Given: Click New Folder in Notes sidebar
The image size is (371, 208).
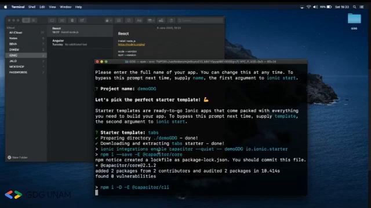Looking at the screenshot, I should 18,157.
